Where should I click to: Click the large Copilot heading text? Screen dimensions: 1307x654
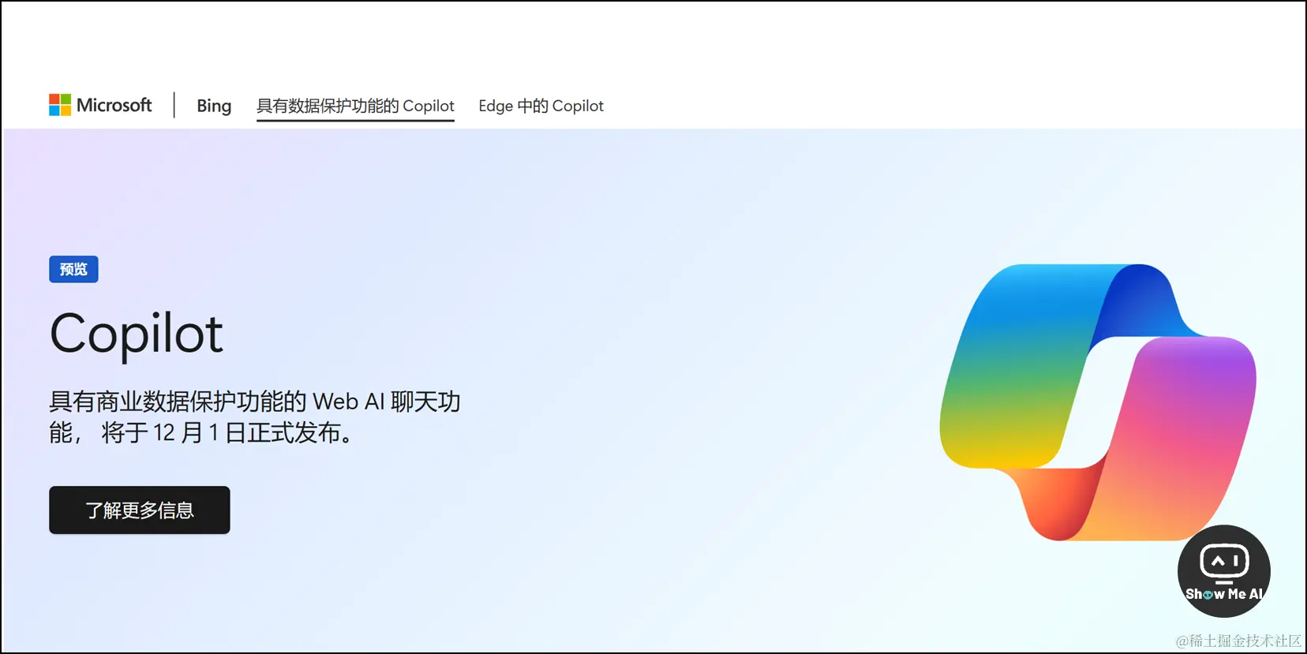pos(137,334)
